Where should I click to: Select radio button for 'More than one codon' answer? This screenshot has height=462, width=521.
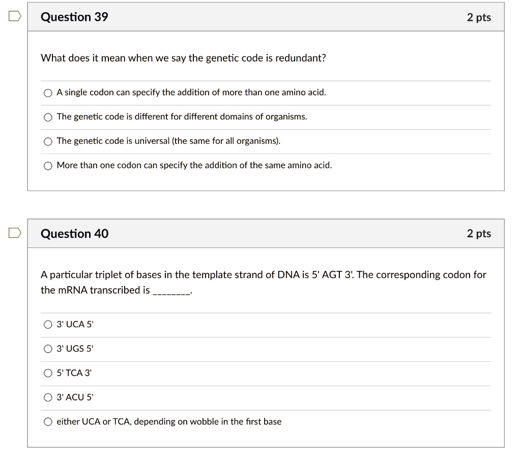pos(48,165)
